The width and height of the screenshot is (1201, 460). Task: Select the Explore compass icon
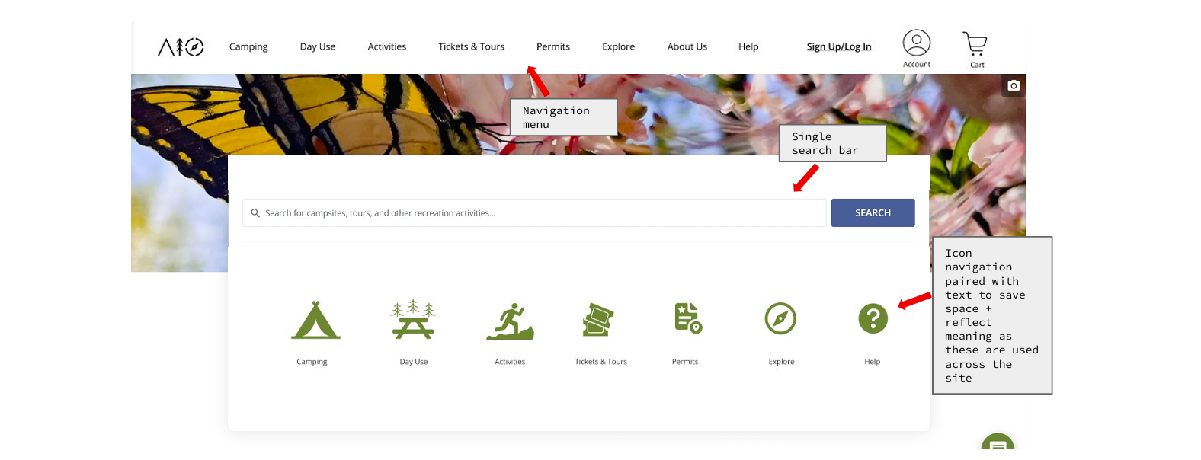click(x=780, y=318)
